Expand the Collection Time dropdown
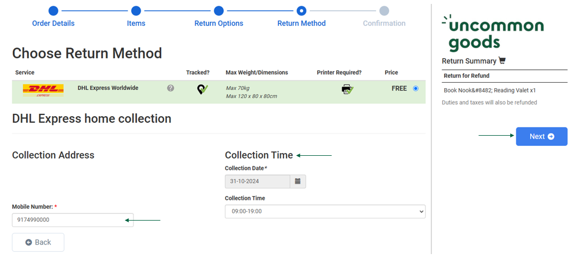 tap(325, 211)
